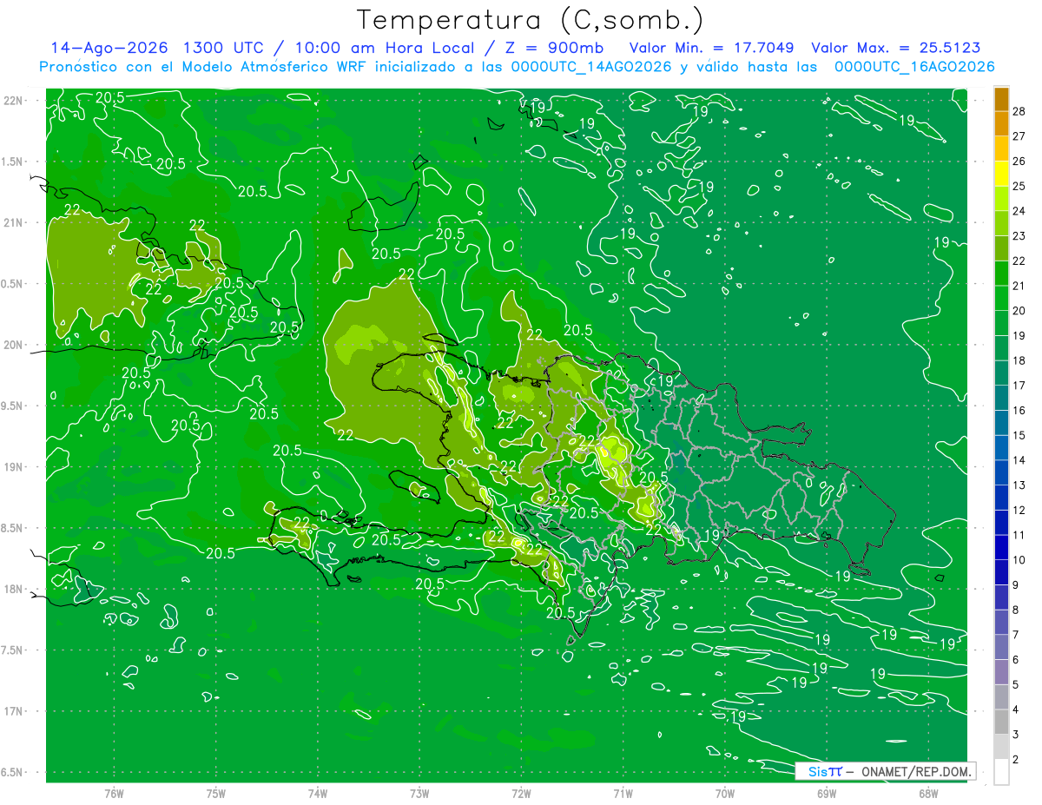This screenshot has width=1042, height=805.
Task: Click the '20N' latitude axis label
Action: [14, 345]
